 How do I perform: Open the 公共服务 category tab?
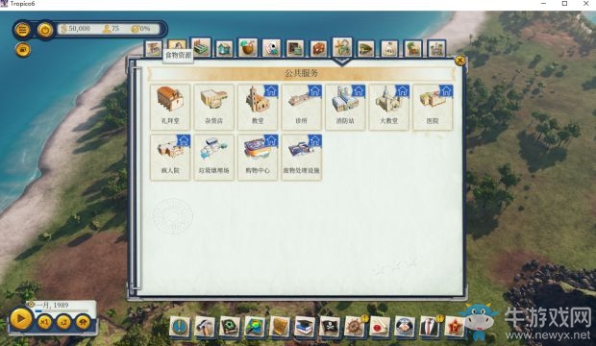click(342, 47)
